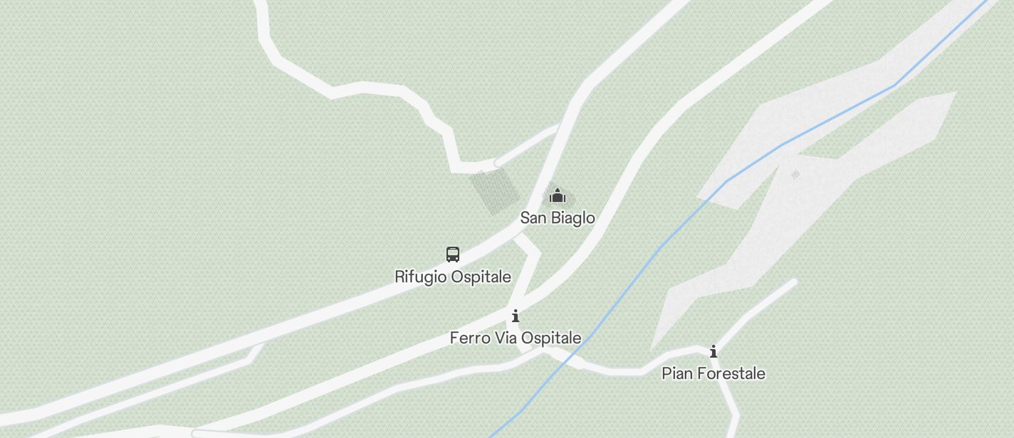Open the info marker above Ferro Via Ospitale

[516, 316]
